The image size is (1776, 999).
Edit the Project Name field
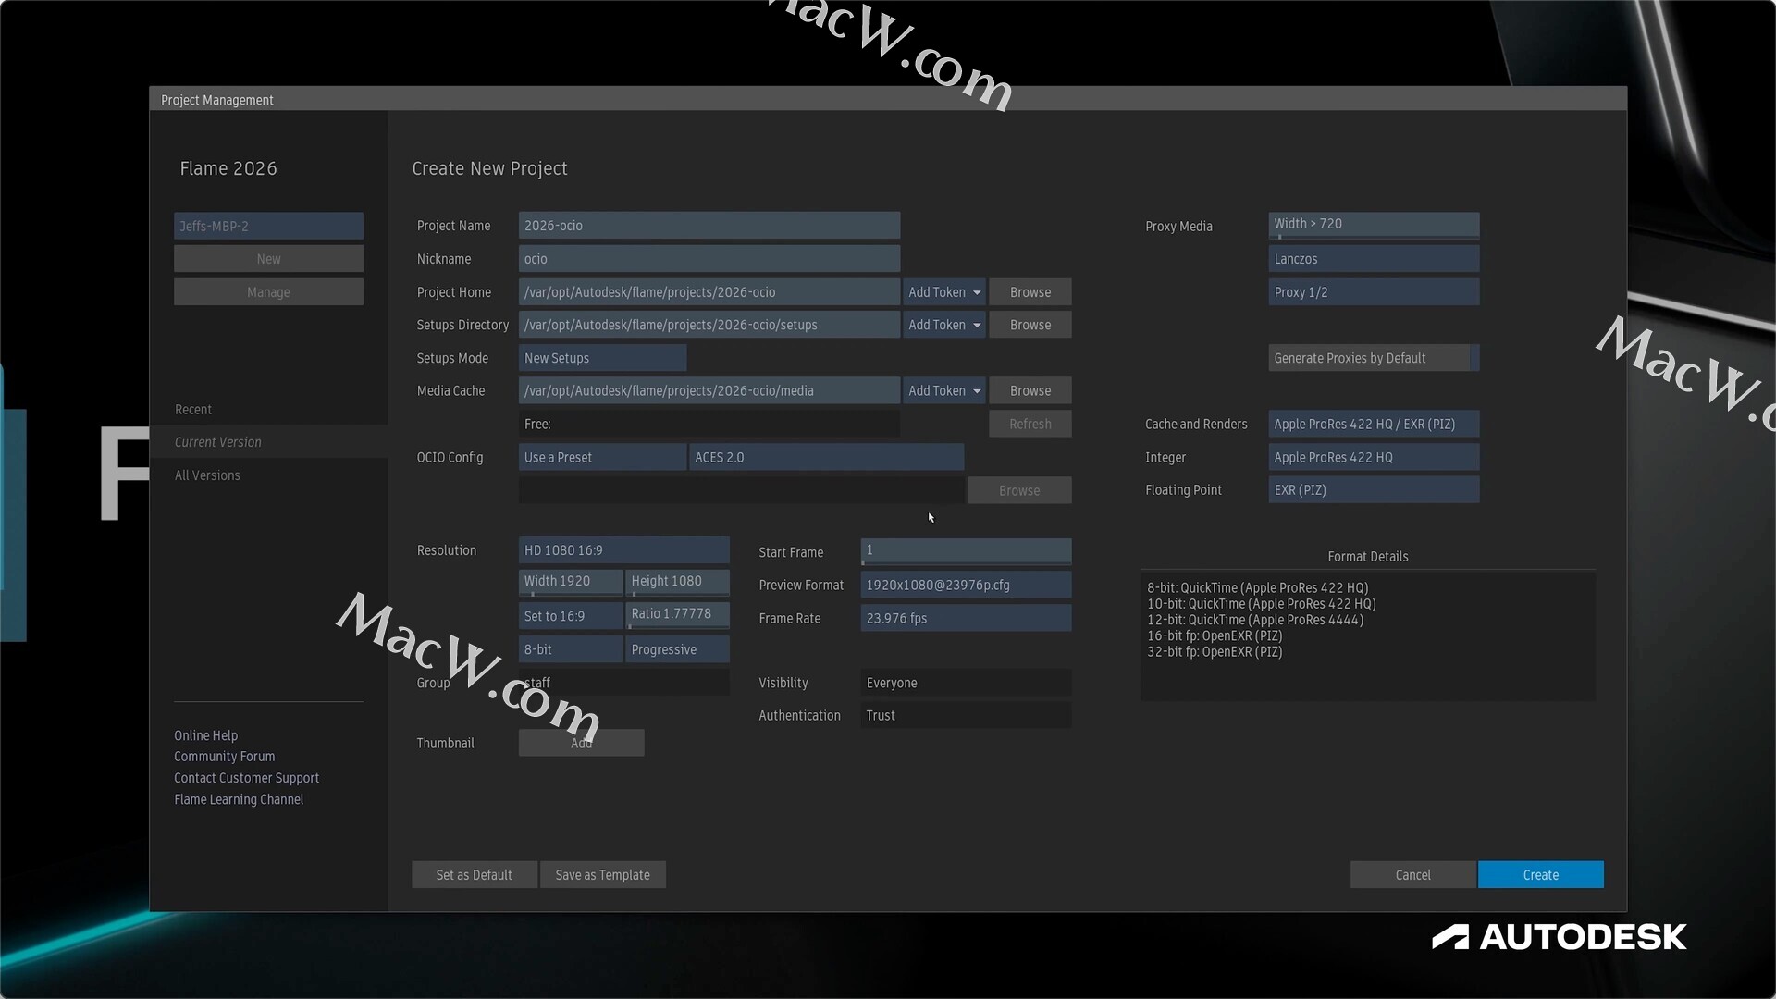point(709,226)
